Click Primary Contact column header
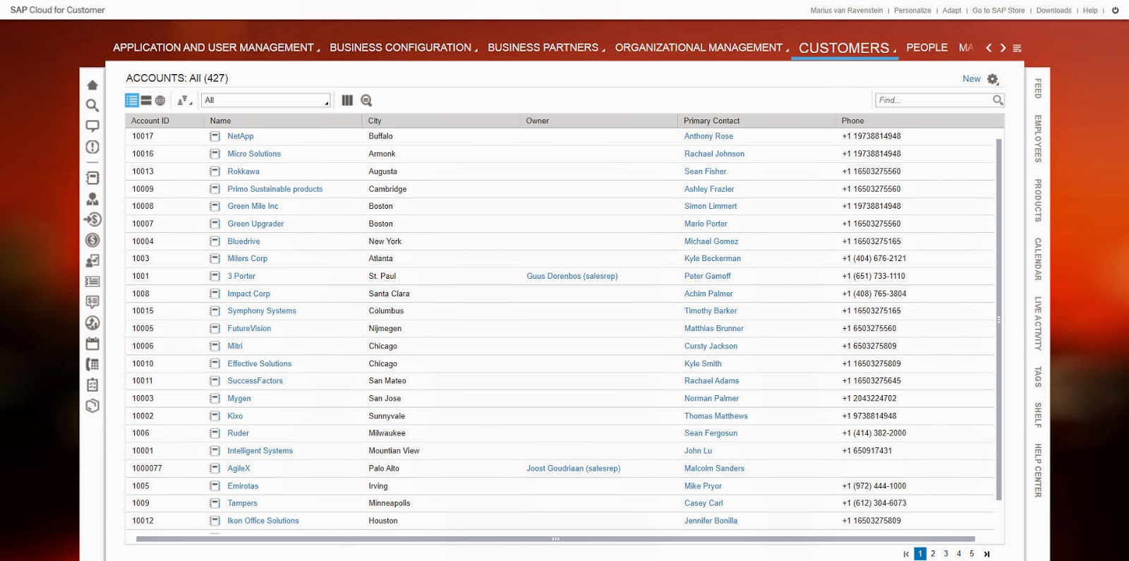Screen dimensions: 1129x561 [x=757, y=121]
